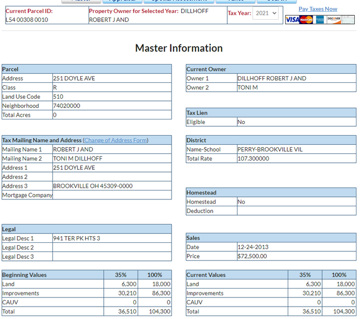This screenshot has width=361, height=319.
Task: Click the Mortgage Company label
Action: pyautogui.click(x=28, y=195)
